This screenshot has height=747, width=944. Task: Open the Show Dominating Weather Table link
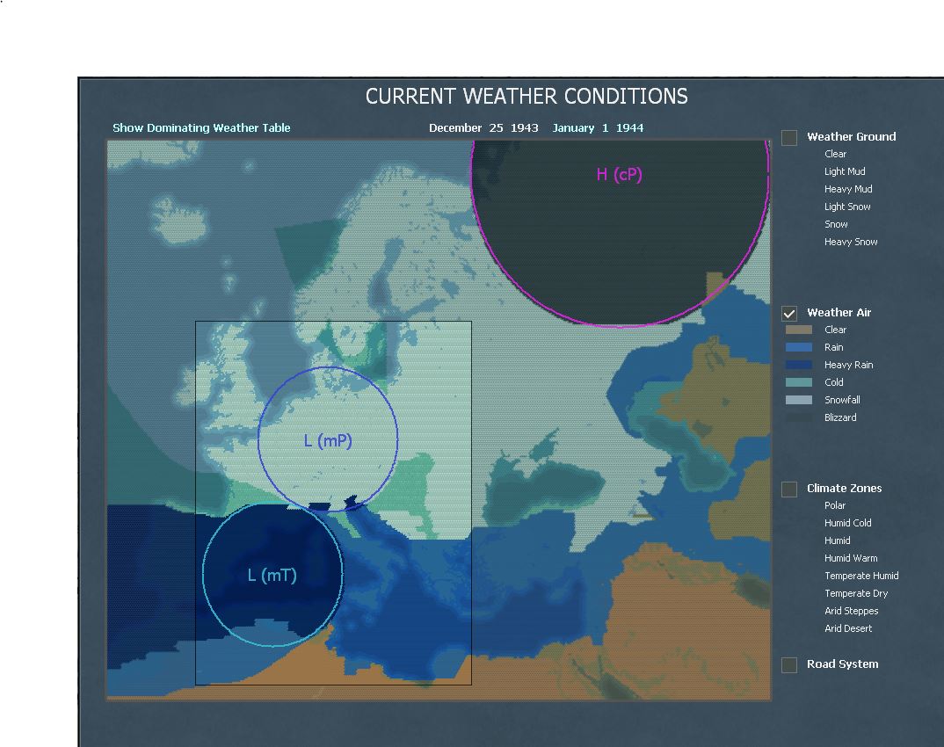pyautogui.click(x=201, y=127)
